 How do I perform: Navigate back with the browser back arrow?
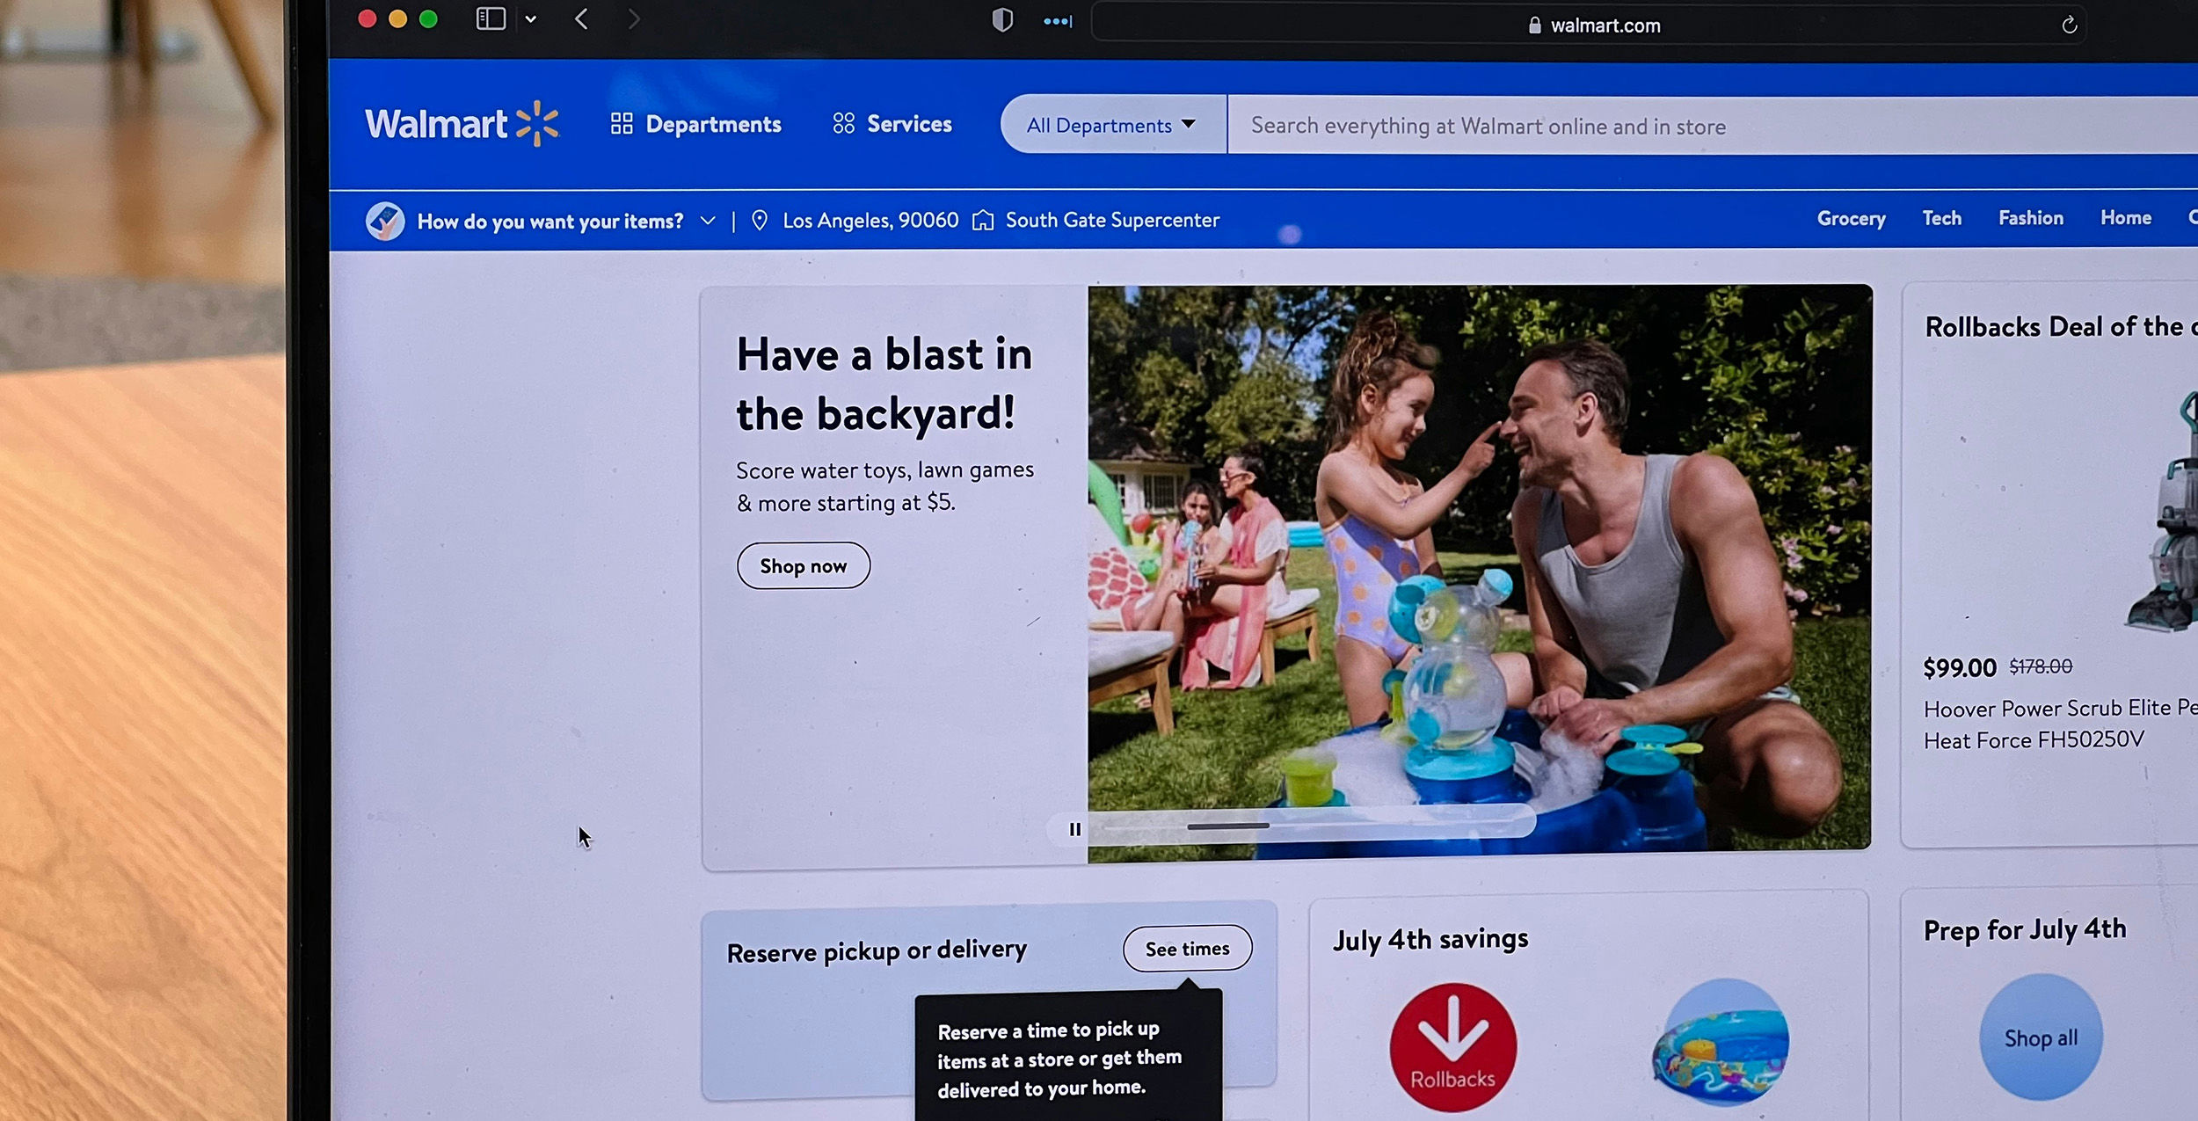coord(580,18)
